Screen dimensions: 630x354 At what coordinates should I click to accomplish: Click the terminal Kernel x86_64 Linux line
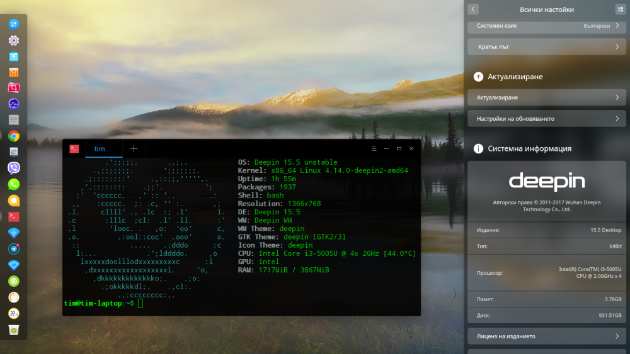pyautogui.click(x=323, y=171)
